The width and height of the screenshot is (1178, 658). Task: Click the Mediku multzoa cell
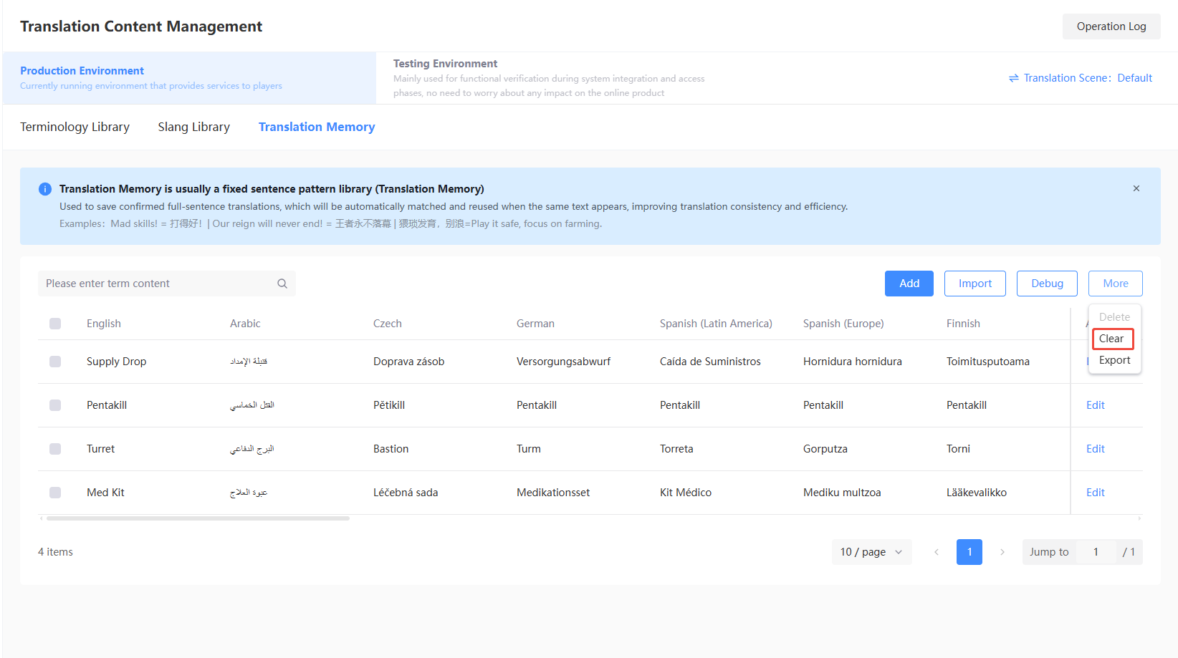pos(842,493)
